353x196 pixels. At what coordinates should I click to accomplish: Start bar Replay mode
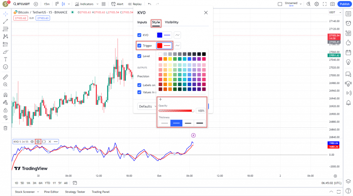click(135, 4)
